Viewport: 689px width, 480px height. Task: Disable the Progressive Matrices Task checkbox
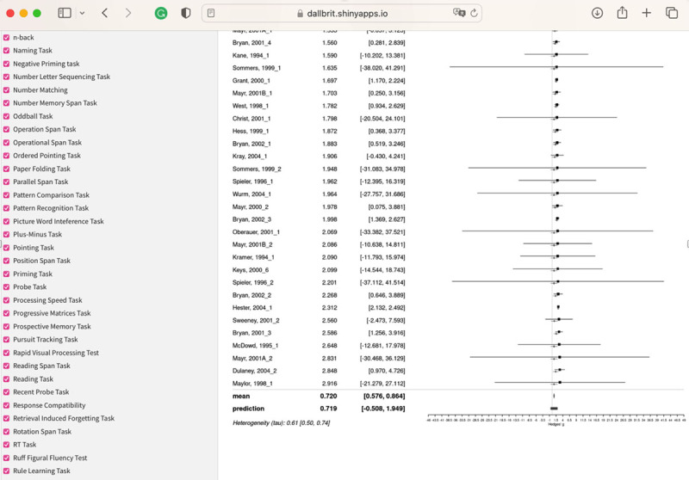[6, 313]
